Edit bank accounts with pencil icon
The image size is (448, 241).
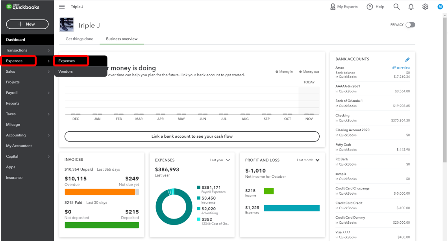[x=407, y=60]
